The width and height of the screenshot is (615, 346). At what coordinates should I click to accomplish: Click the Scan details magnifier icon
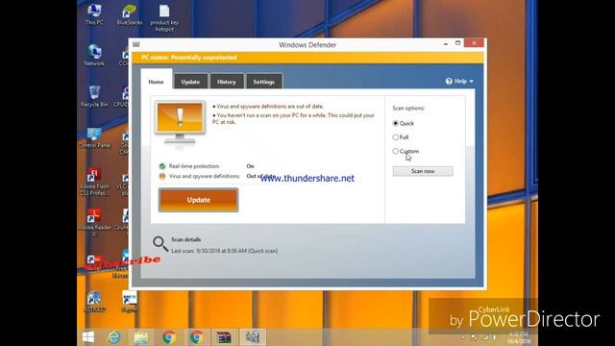(160, 243)
